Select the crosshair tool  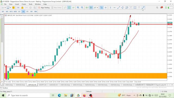(105, 8)
